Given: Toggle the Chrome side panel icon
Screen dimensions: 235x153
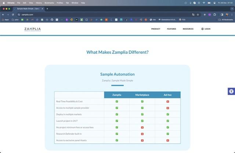Looking at the screenshot, I should [222, 15].
